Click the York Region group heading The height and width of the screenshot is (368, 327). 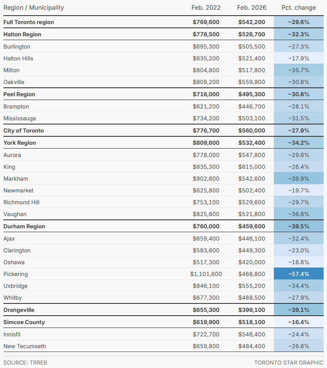click(x=19, y=143)
